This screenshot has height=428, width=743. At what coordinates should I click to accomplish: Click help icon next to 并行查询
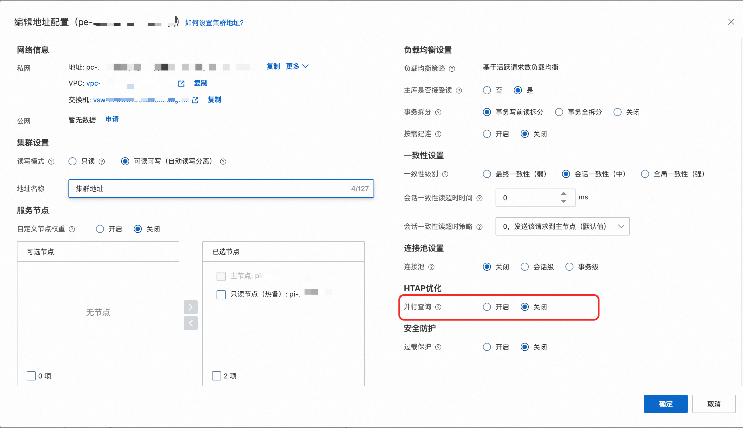coord(438,307)
